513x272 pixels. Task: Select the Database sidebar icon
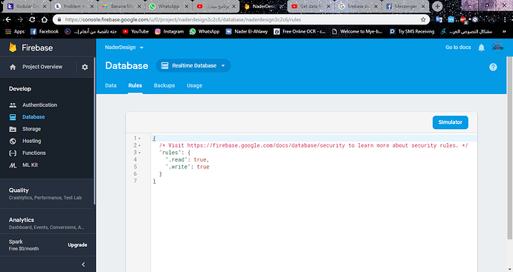point(13,117)
